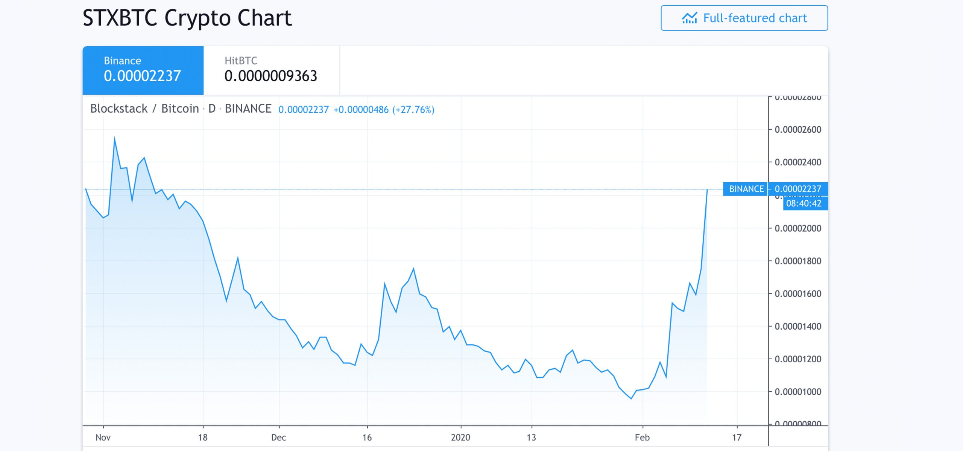Image resolution: width=963 pixels, height=451 pixels.
Task: Click the 0.00002000 price axis label
Action: click(798, 229)
